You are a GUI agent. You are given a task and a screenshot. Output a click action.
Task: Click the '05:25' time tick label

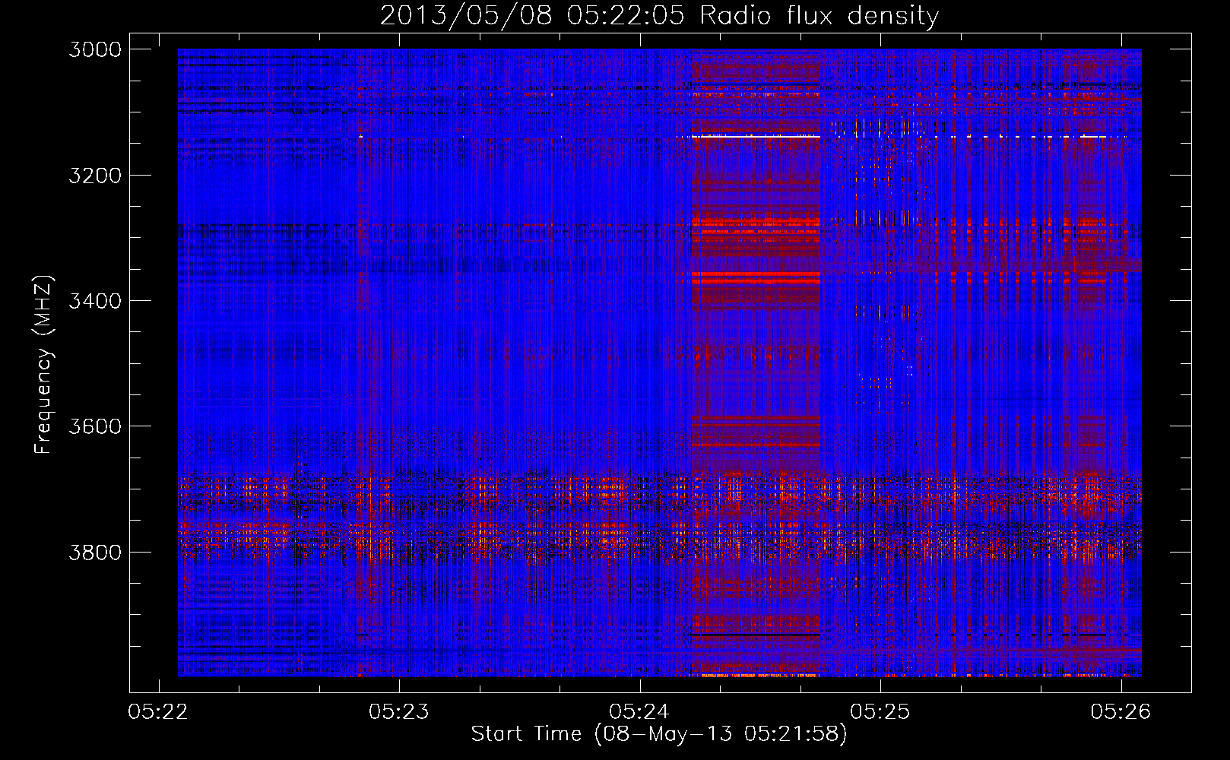pos(880,711)
